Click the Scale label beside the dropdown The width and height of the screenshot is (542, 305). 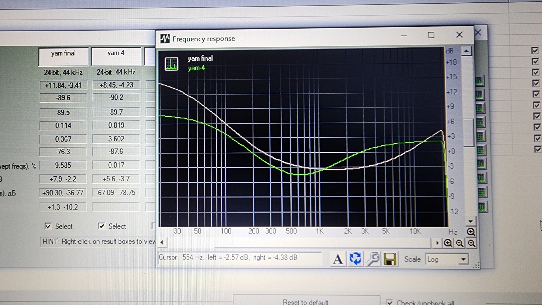click(x=412, y=259)
